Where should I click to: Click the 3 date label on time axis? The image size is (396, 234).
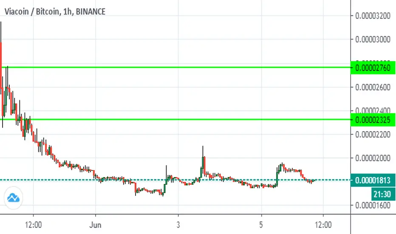[178, 225]
